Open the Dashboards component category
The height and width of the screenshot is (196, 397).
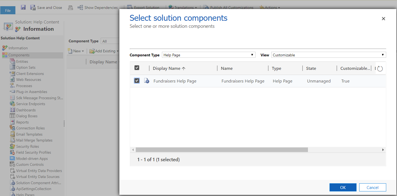click(x=26, y=110)
